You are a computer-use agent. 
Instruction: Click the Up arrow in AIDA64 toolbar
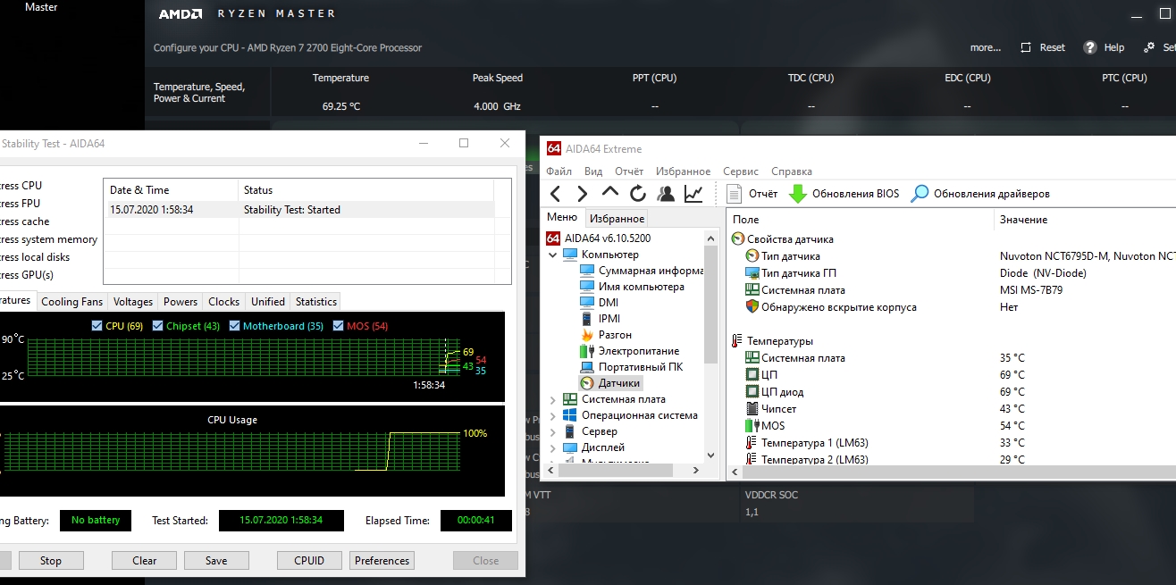click(609, 192)
